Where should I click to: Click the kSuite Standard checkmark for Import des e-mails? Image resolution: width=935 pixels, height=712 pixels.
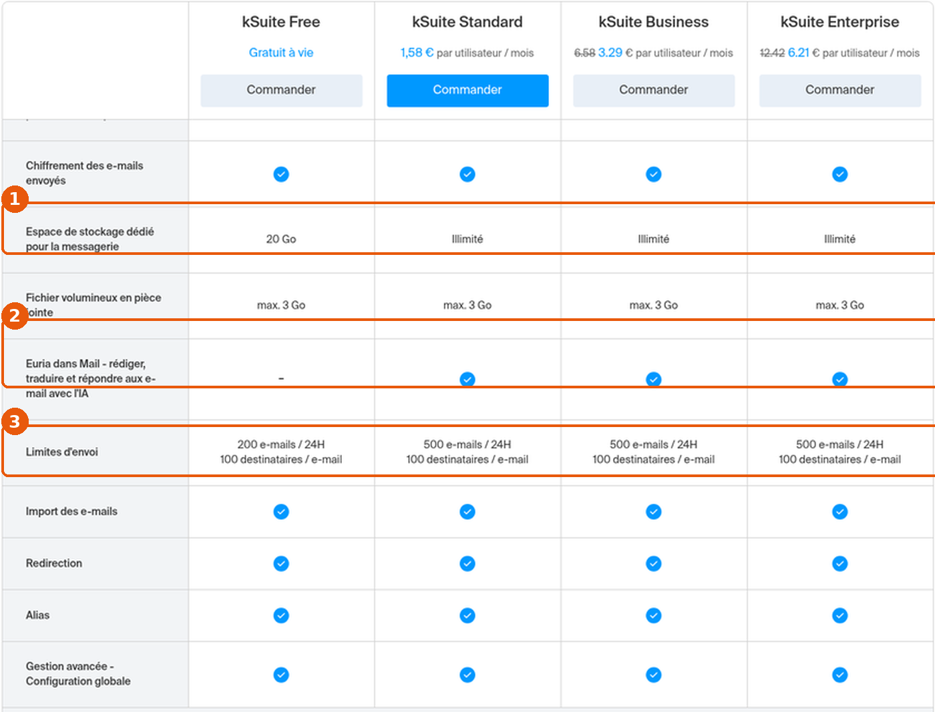tap(467, 512)
